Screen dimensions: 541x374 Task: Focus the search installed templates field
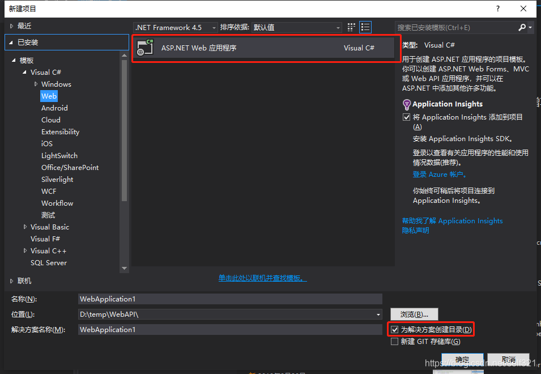coord(455,27)
